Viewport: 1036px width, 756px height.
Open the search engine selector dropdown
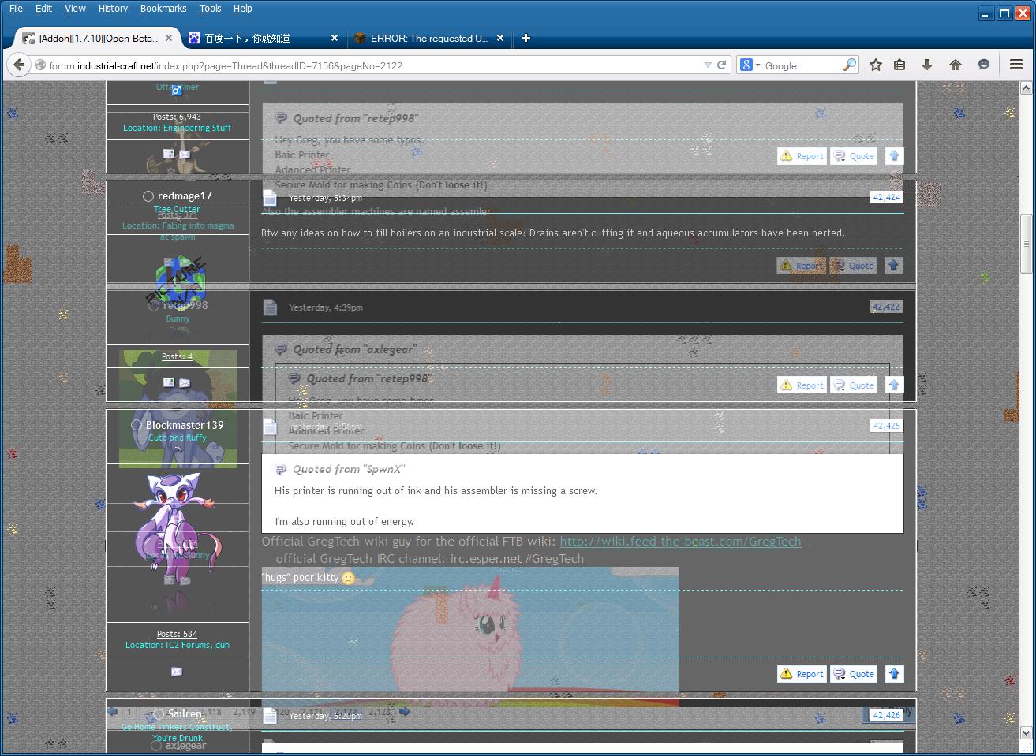[750, 65]
